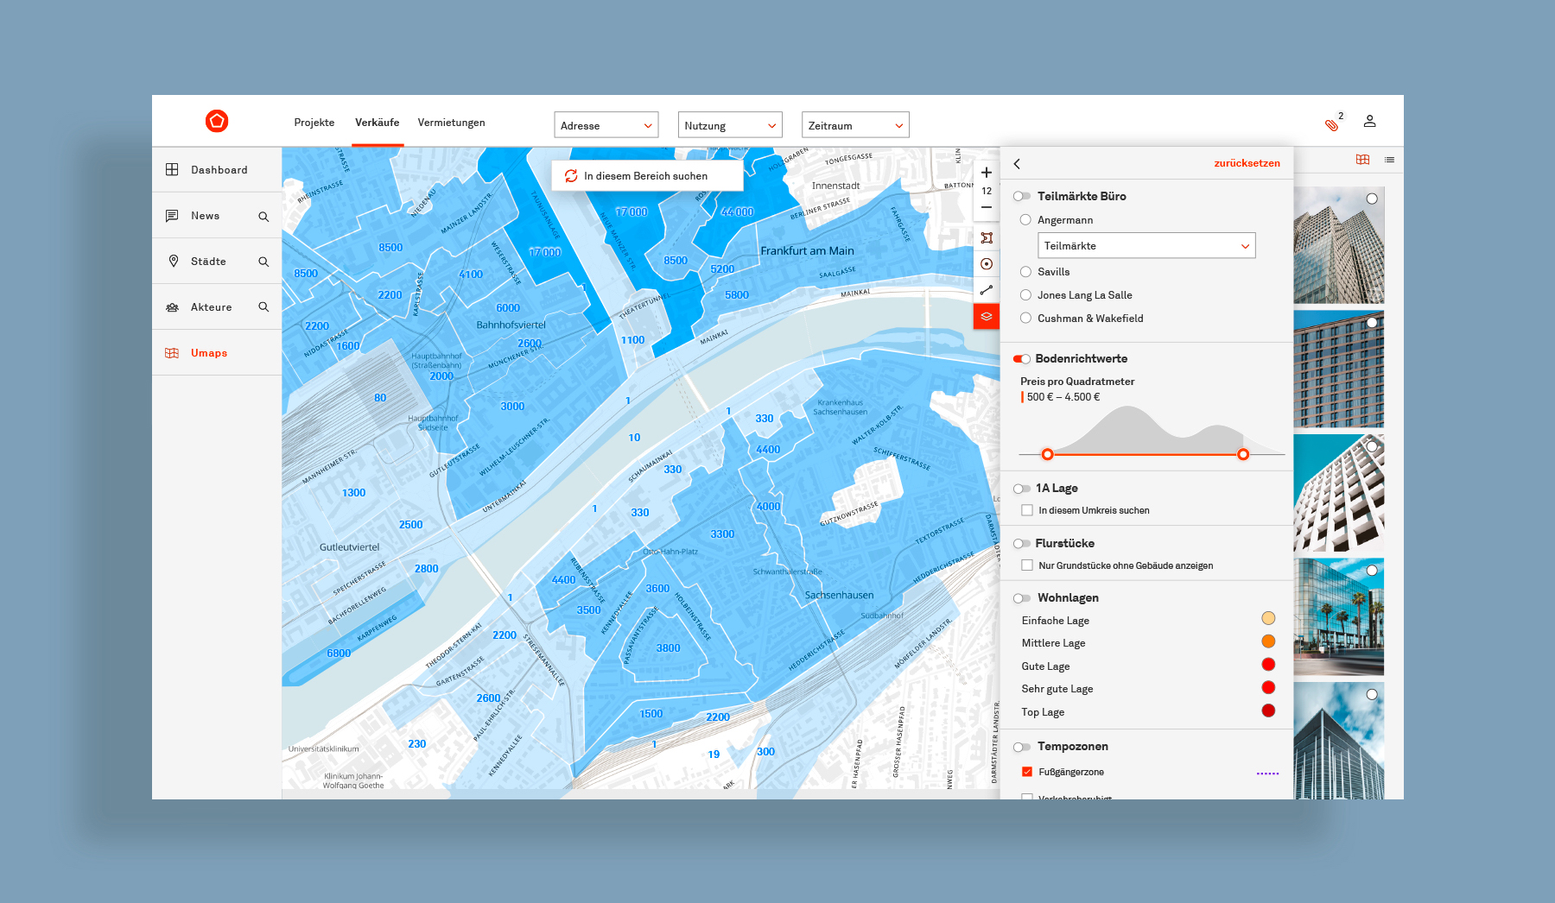This screenshot has width=1555, height=903.
Task: Uncheck the Fußgängerzone checkbox
Action: click(1027, 772)
